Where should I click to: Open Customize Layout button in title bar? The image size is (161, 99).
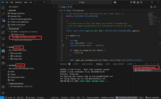click(131, 2)
